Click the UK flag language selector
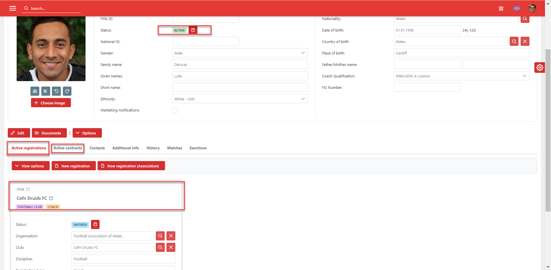 tap(517, 9)
